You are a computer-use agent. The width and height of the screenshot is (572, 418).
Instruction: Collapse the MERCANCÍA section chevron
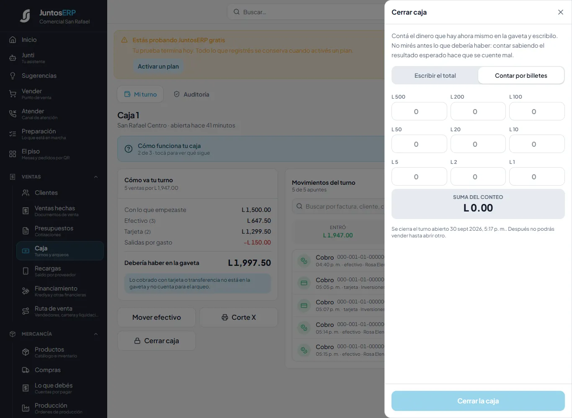tap(96, 334)
